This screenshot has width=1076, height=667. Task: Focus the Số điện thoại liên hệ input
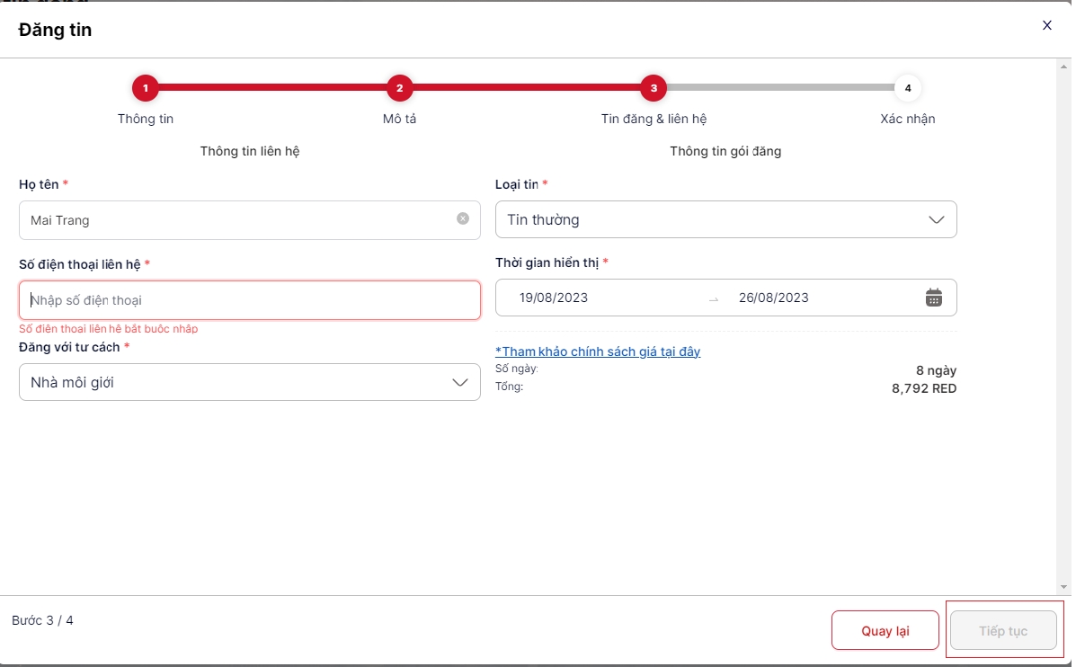tap(250, 300)
